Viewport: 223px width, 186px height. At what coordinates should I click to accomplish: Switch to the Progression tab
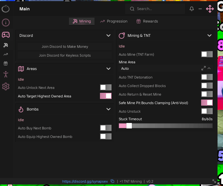tap(114, 21)
